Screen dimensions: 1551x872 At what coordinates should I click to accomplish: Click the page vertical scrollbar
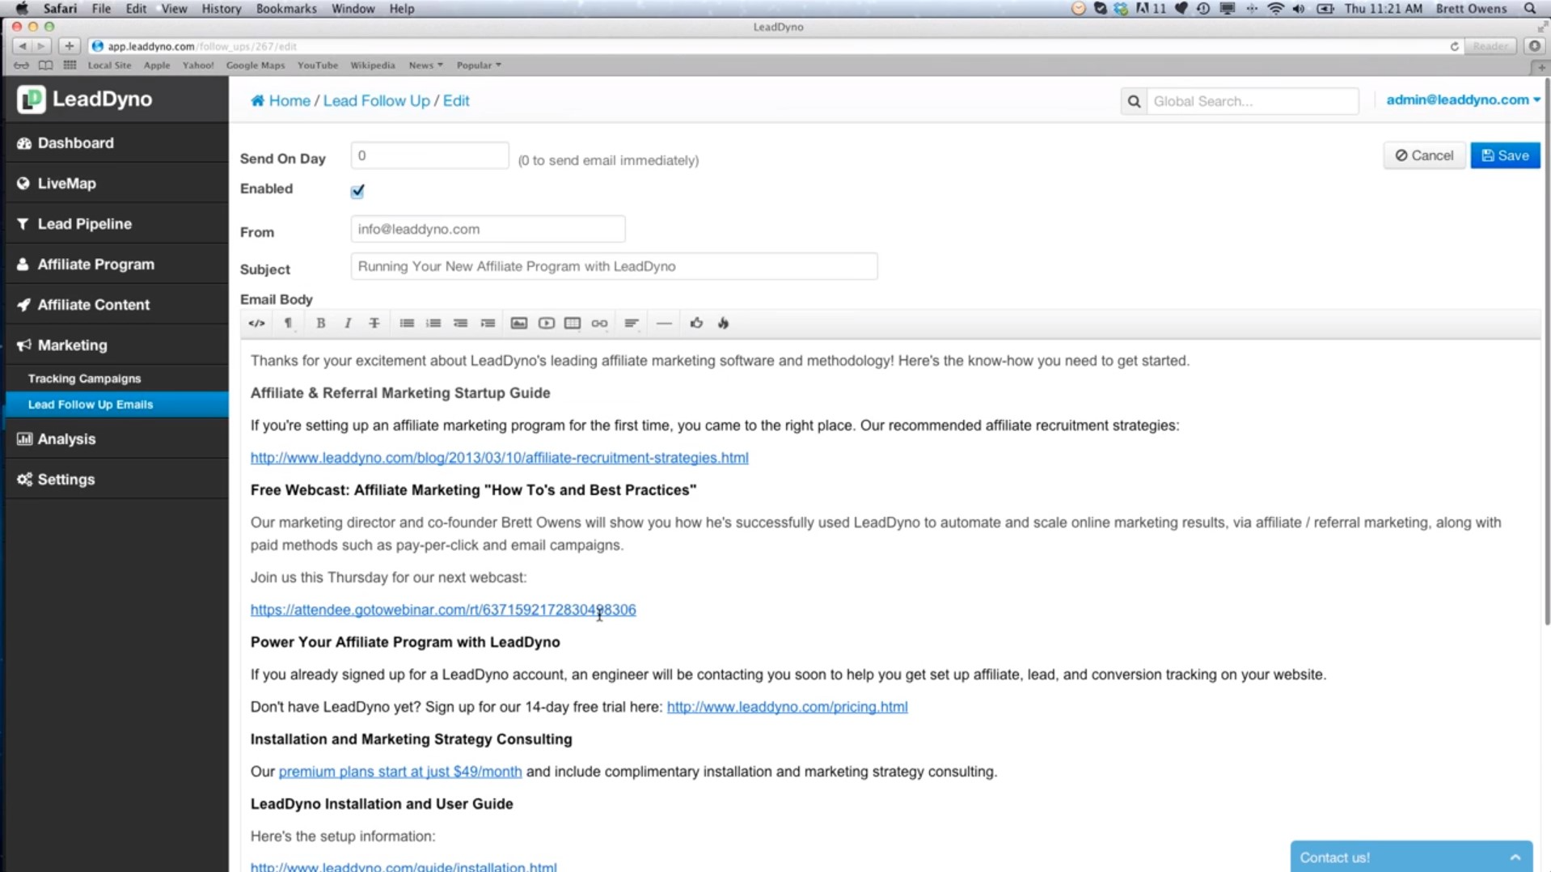1546,352
